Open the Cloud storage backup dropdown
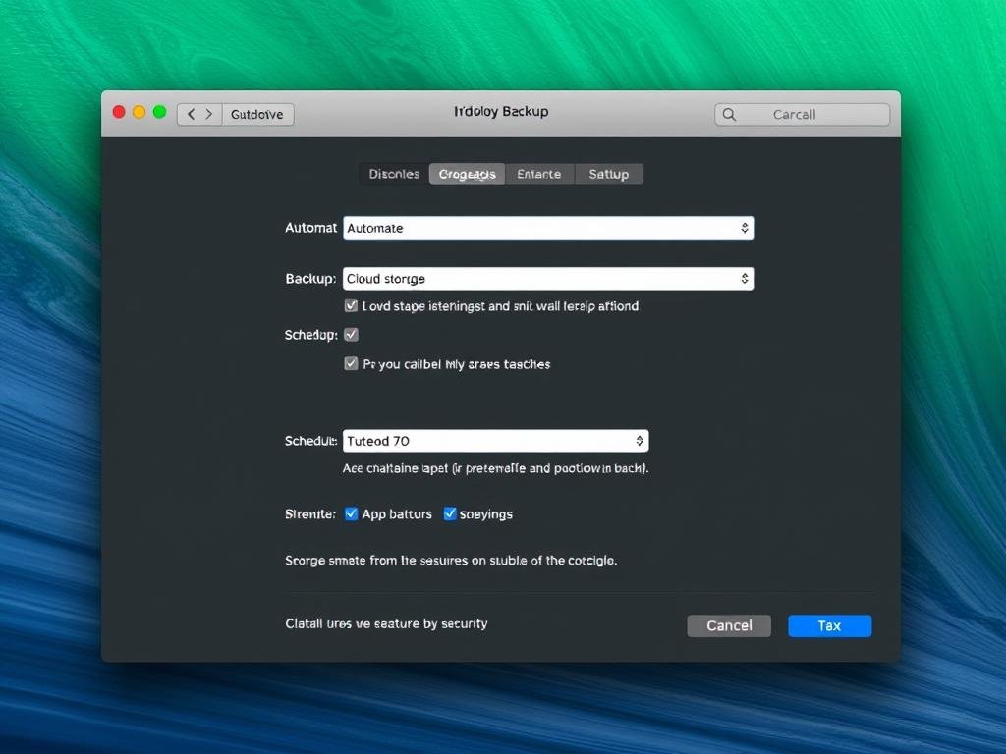 click(x=548, y=279)
